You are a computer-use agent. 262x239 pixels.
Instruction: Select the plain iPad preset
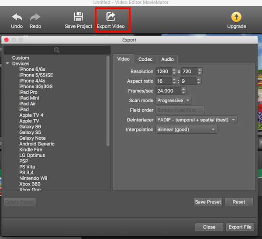coord(24,109)
